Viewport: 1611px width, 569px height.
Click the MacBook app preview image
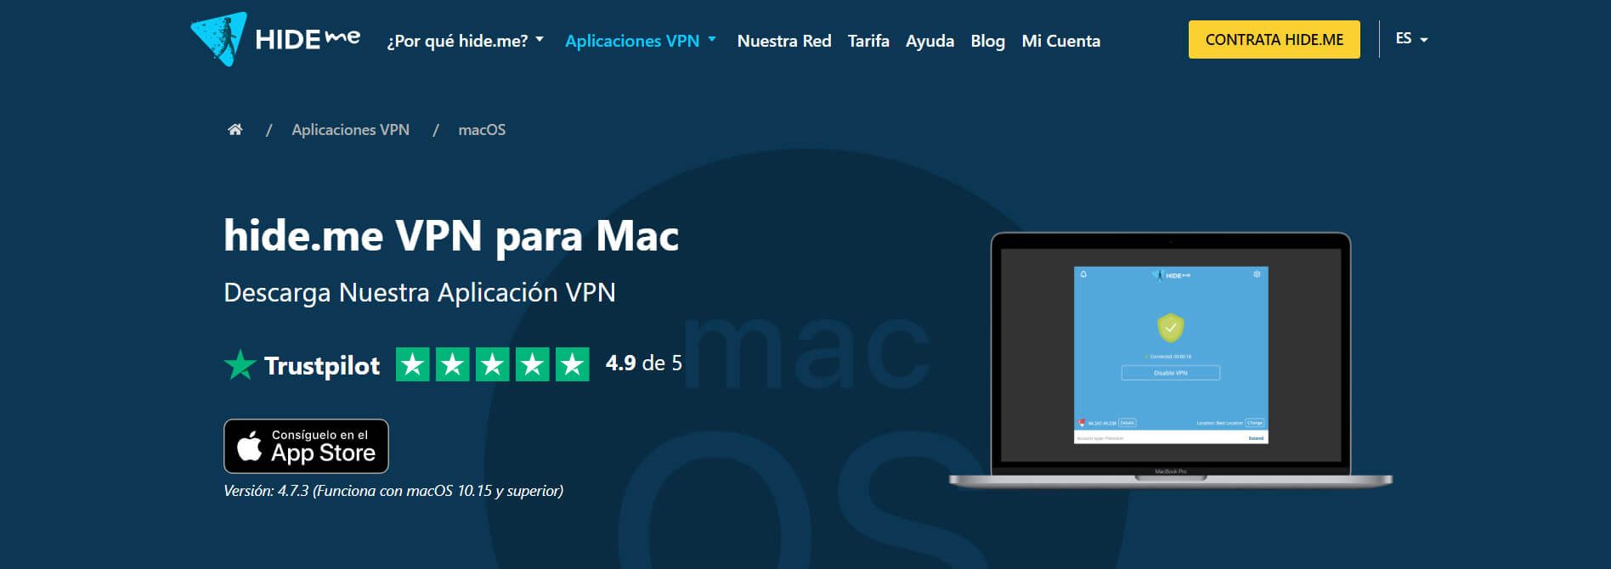[x=1170, y=360]
